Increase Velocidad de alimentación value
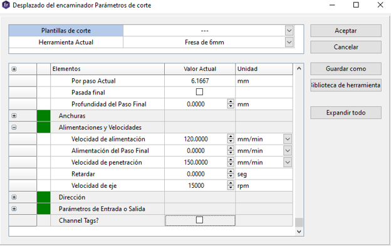 (x=231, y=136)
